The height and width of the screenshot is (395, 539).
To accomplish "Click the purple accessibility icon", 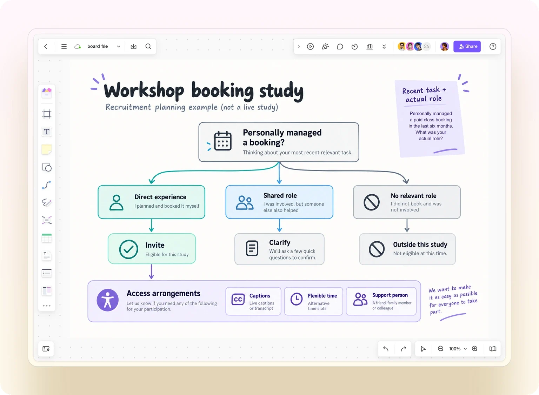I will click(x=107, y=300).
